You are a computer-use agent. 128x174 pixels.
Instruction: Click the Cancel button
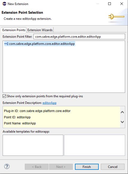pyautogui.click(x=113, y=167)
